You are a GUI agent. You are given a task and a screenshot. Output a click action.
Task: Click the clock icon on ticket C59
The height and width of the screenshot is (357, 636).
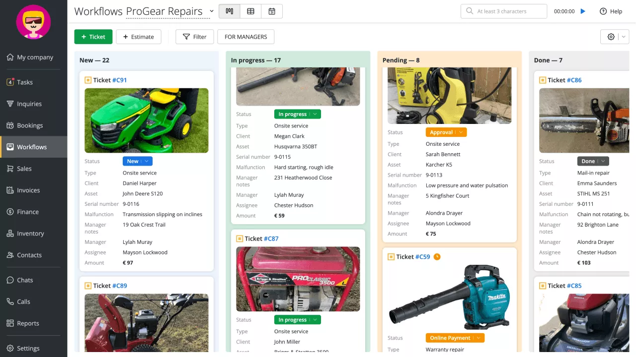437,257
